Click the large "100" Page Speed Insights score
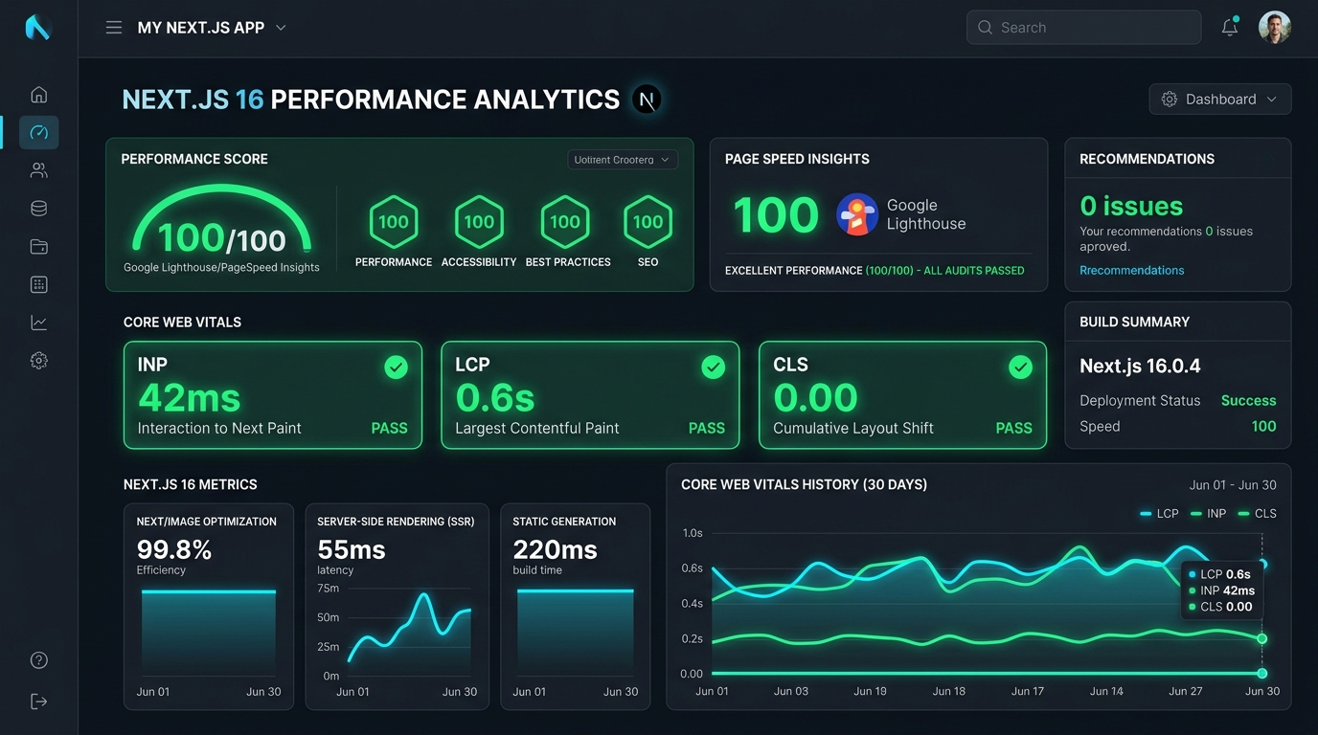 point(776,215)
